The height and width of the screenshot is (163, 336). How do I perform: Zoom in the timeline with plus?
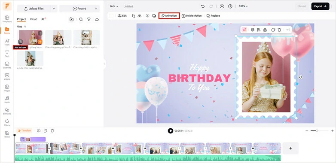tap(333, 131)
